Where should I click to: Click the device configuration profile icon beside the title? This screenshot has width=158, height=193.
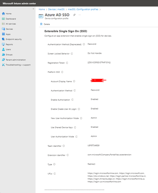pos(41,16)
